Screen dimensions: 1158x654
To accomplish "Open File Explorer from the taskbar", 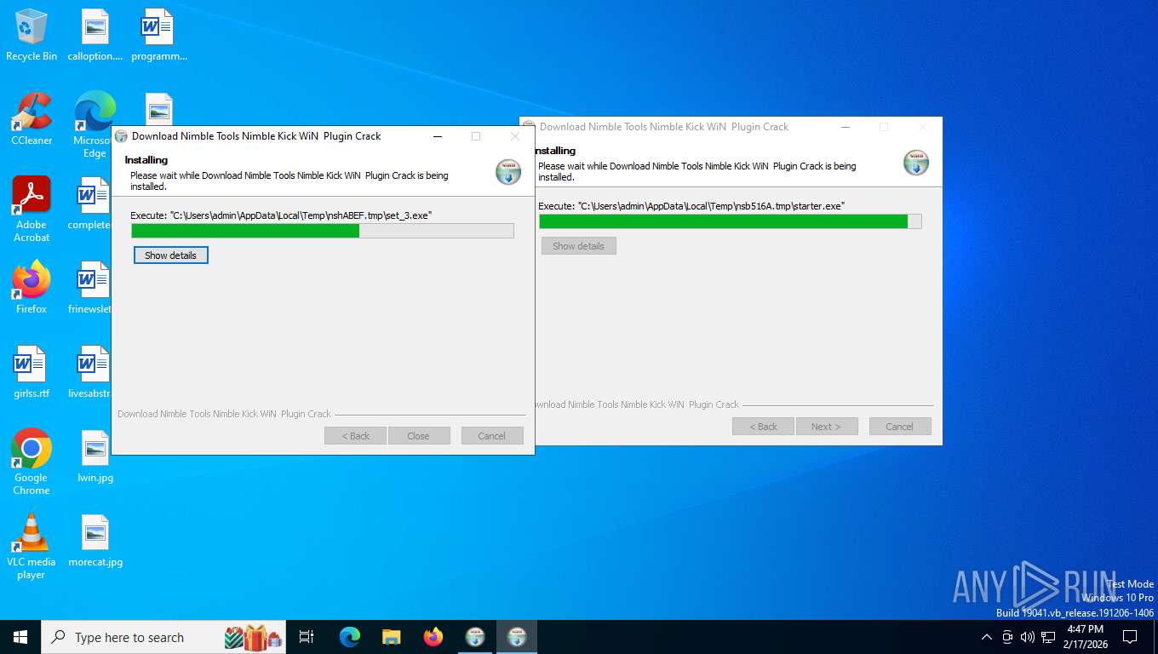I will tap(392, 637).
